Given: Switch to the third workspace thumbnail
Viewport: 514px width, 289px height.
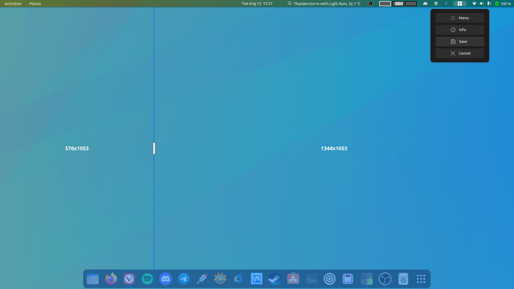Looking at the screenshot, I should point(411,4).
